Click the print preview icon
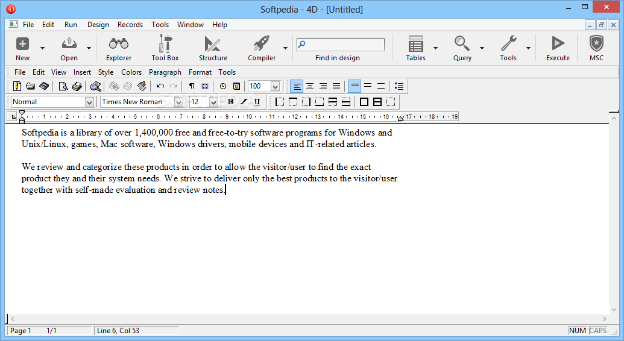624x341 pixels. point(63,86)
